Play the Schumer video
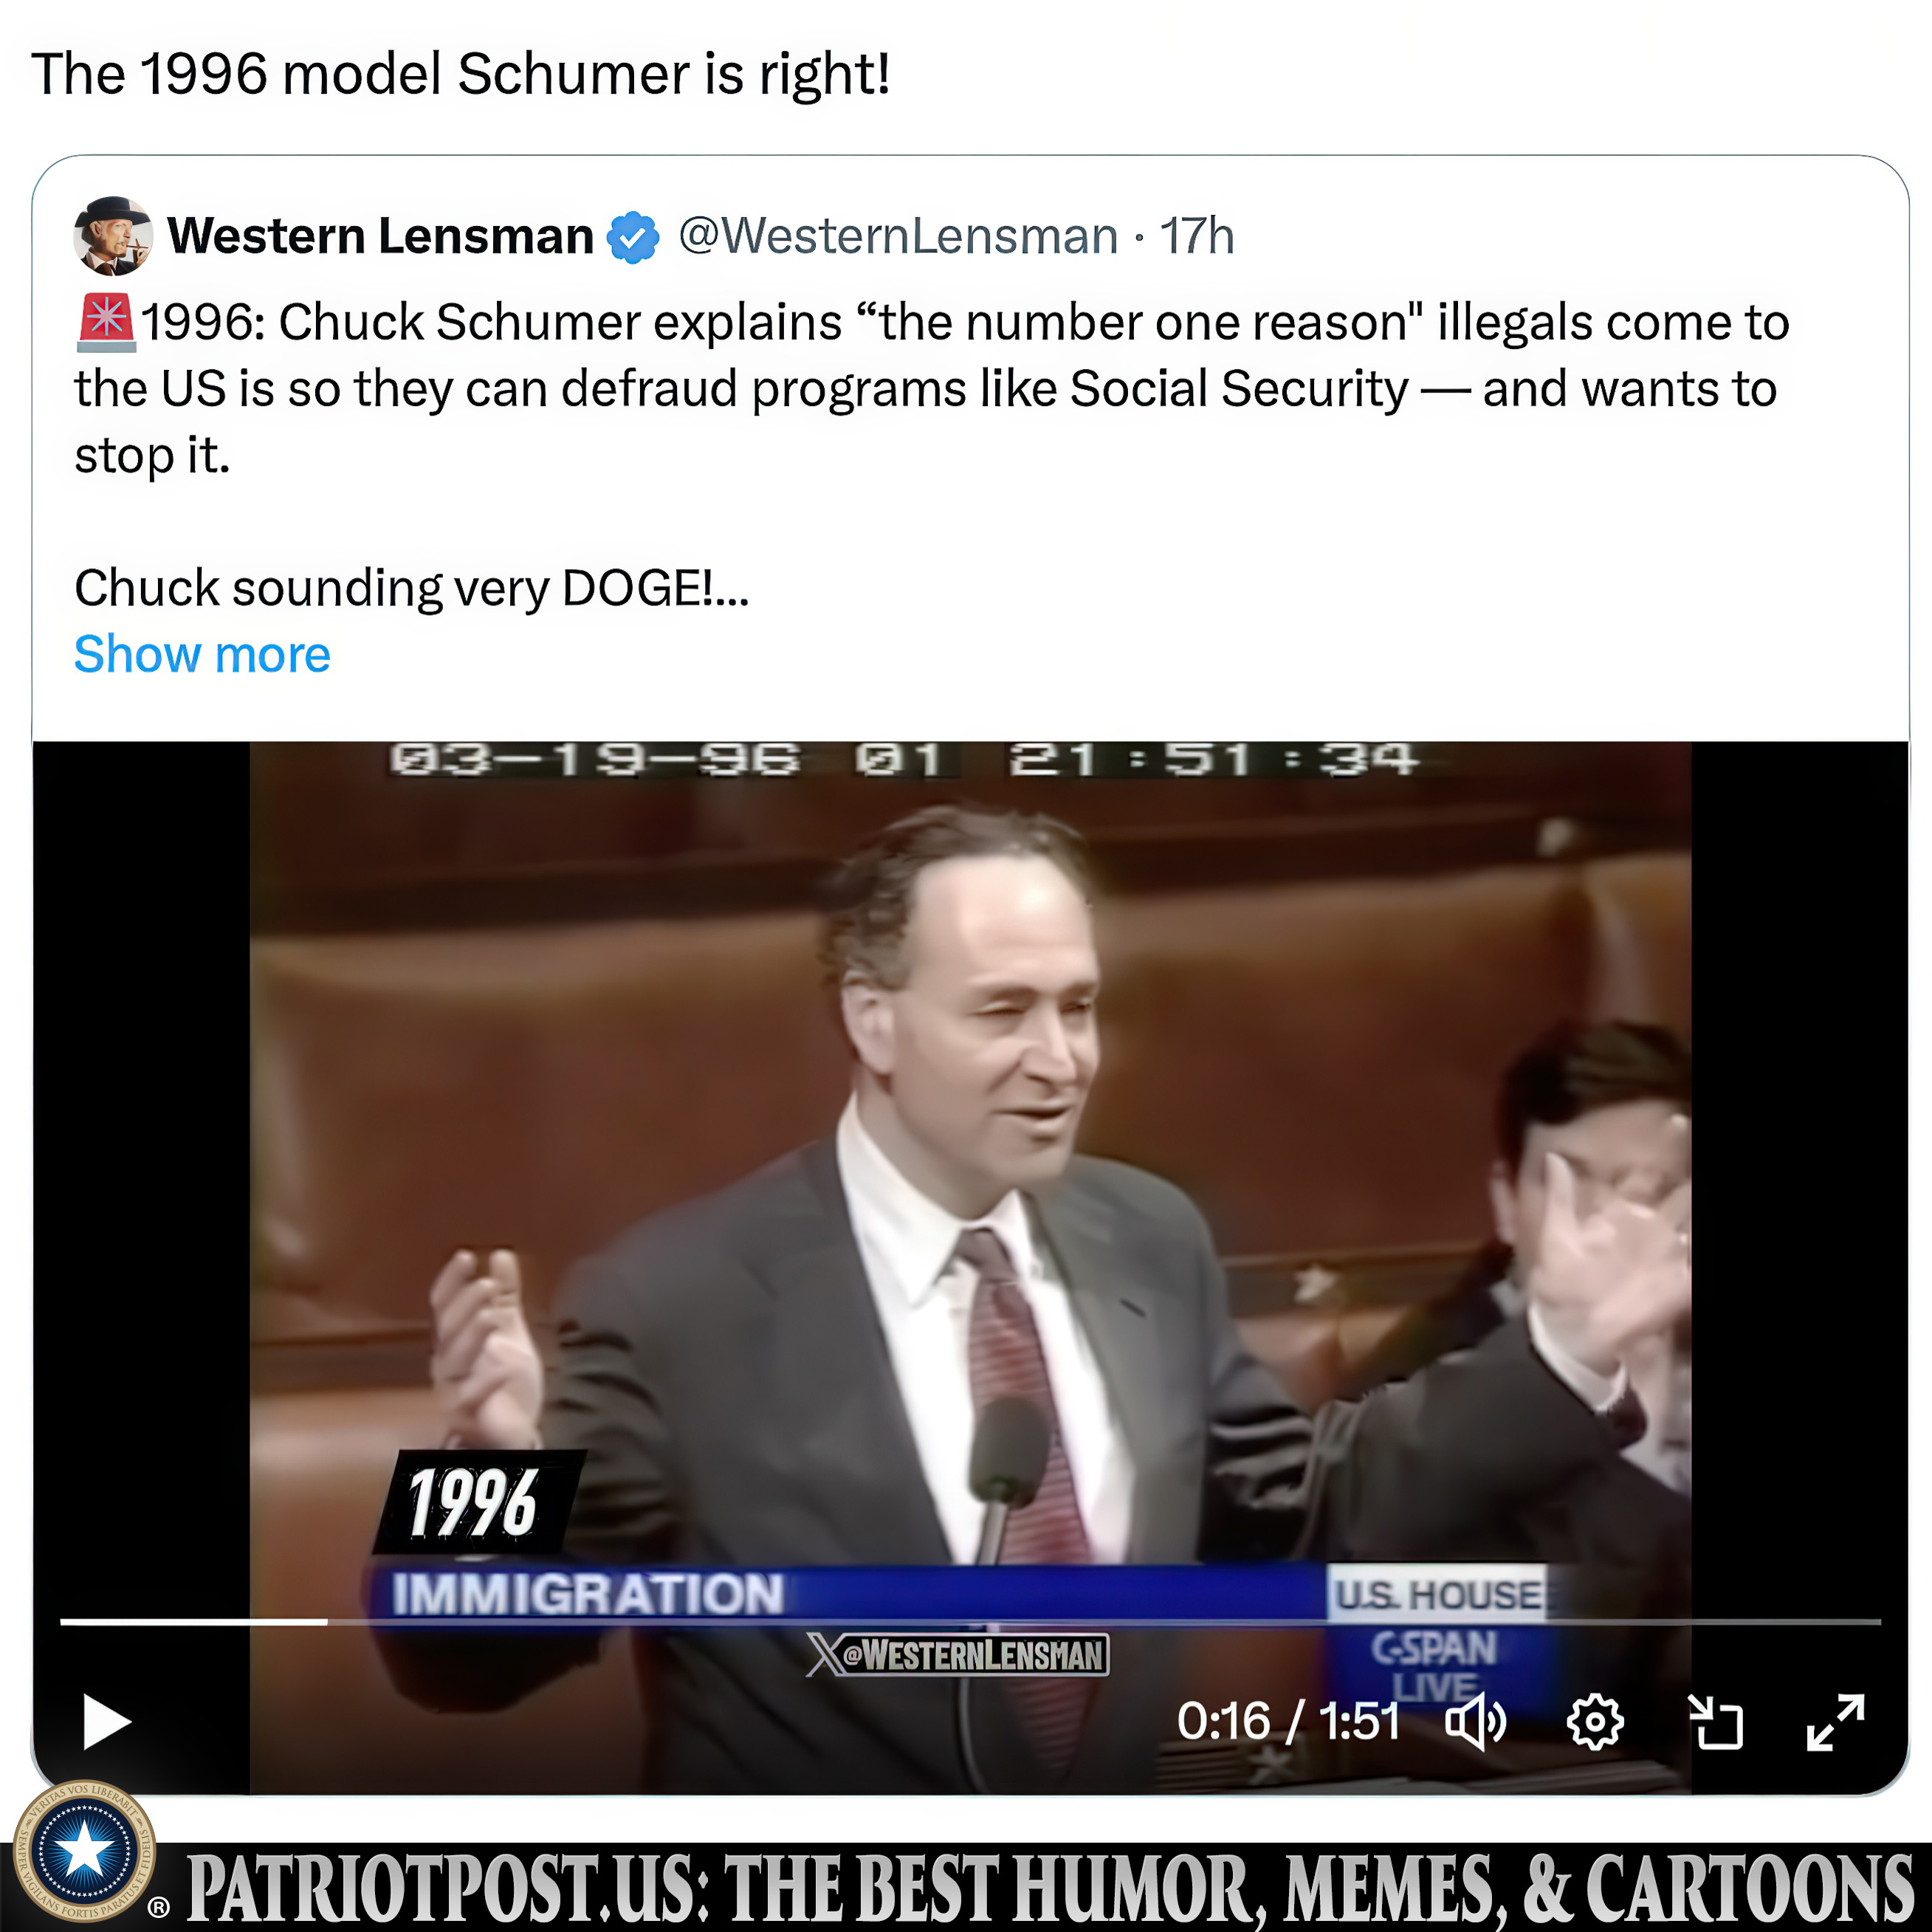 click(x=106, y=1722)
